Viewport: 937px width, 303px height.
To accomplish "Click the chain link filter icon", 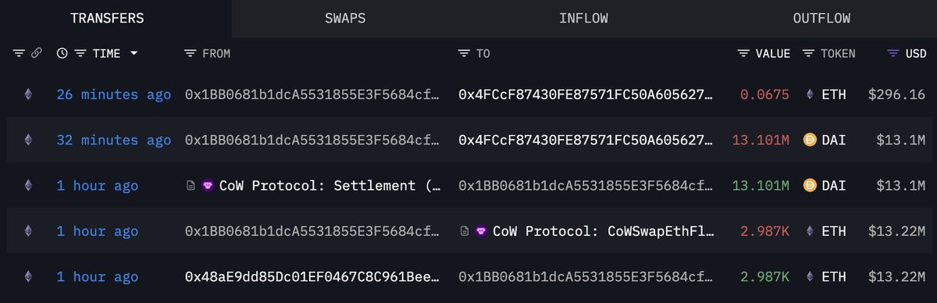I will (x=36, y=54).
